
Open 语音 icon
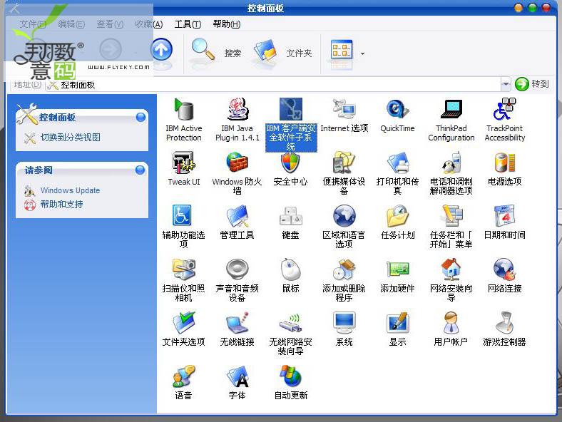tap(183, 376)
